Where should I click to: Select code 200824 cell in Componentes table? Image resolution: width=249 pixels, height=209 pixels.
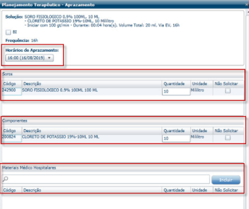pos(12,138)
